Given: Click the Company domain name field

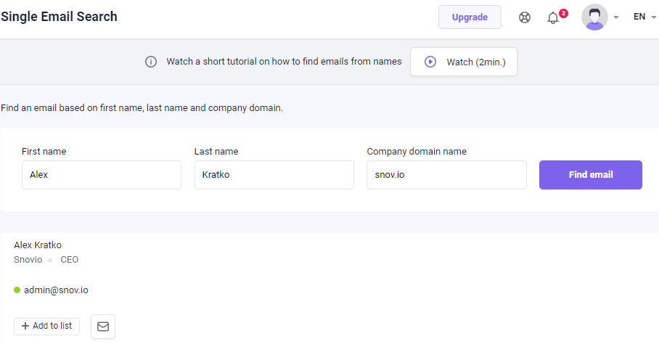Looking at the screenshot, I should pos(446,175).
